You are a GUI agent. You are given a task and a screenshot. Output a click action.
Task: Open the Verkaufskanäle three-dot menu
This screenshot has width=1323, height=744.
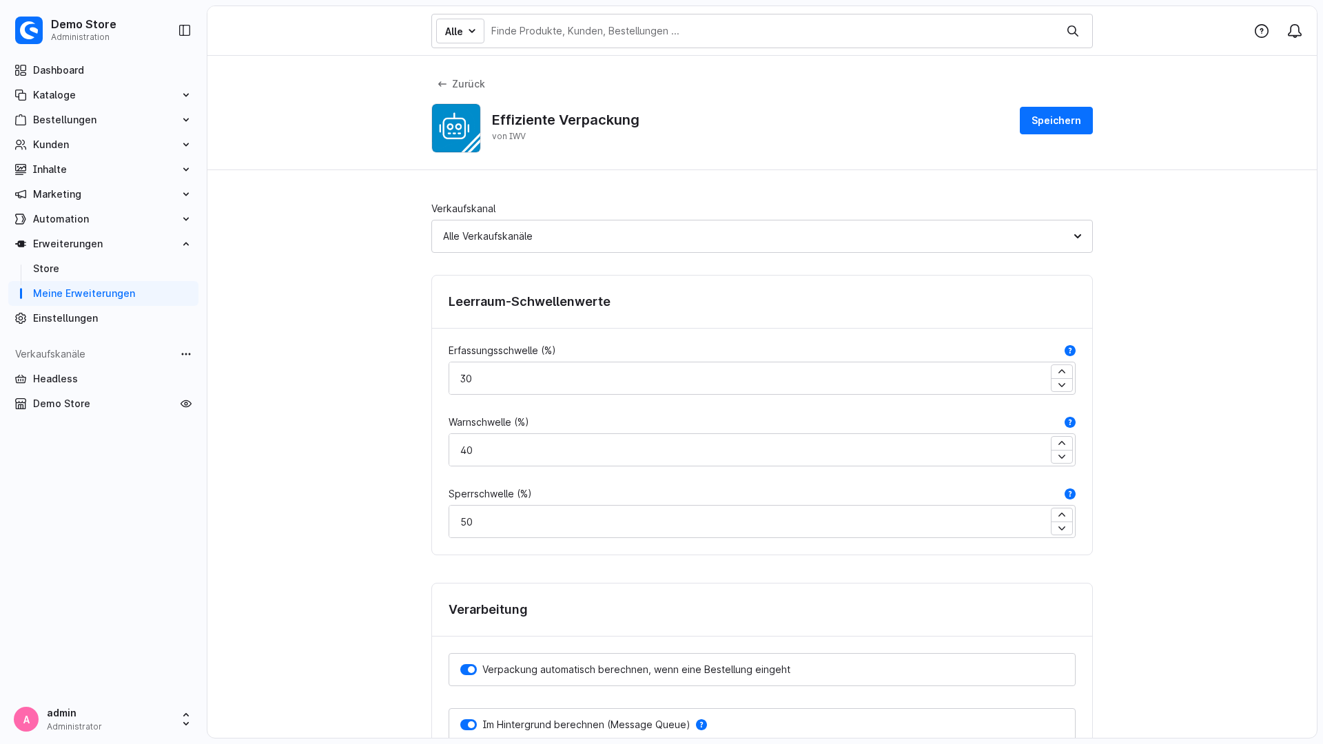186,354
